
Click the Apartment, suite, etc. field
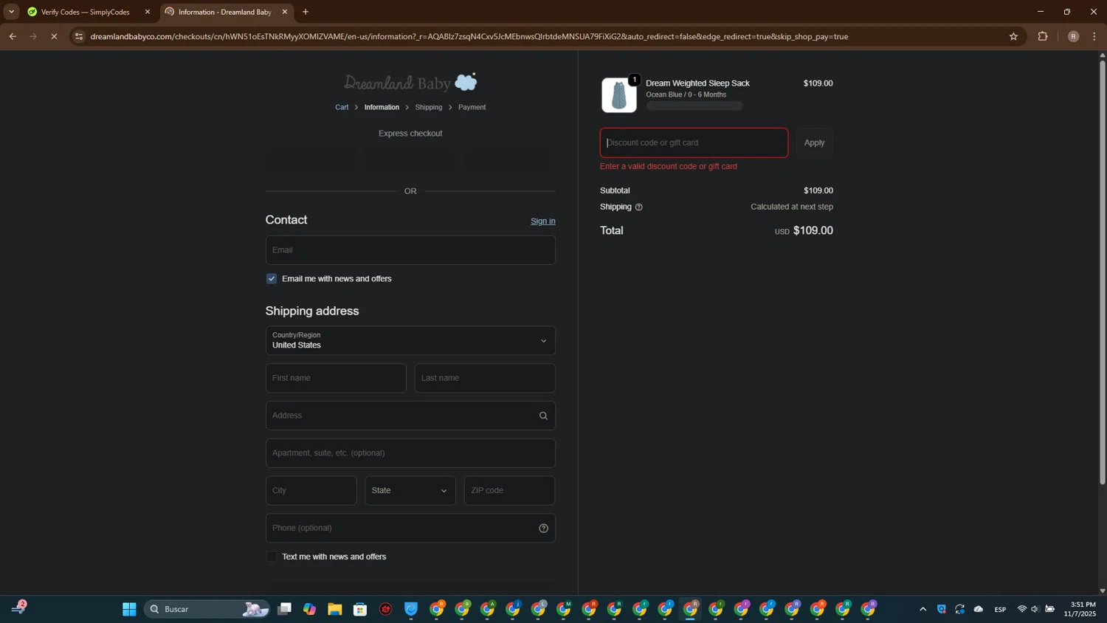pyautogui.click(x=410, y=453)
